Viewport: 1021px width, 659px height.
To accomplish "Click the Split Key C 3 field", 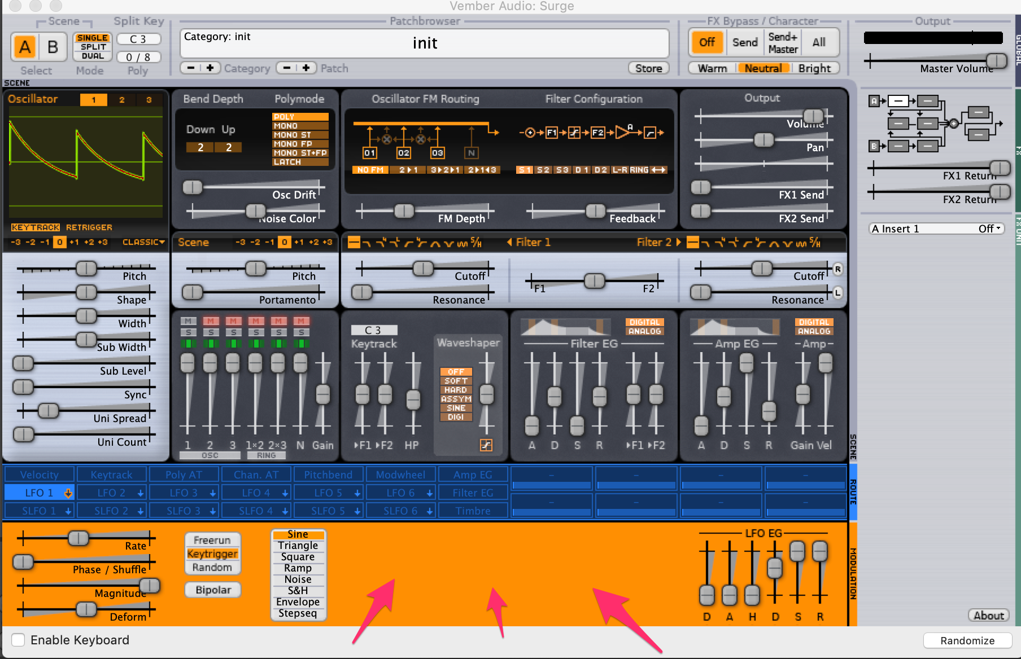I will (x=138, y=39).
